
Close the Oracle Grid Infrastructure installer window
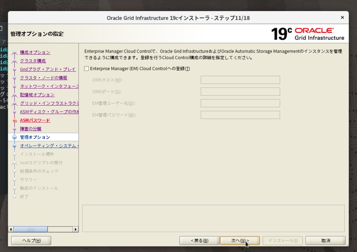coord(342,17)
